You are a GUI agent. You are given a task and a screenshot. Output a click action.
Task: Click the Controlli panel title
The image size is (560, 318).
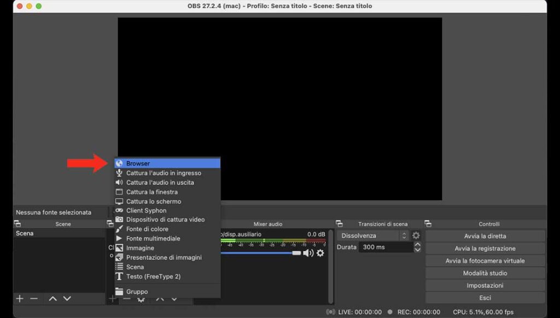coord(489,224)
